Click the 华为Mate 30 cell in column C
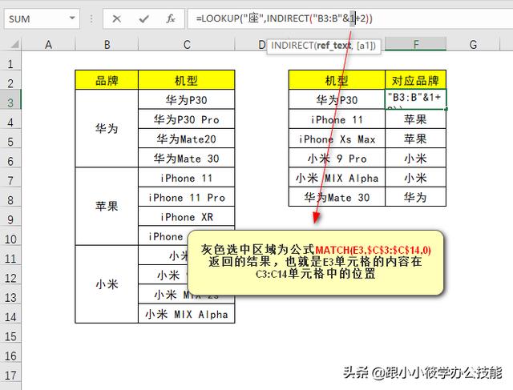513x390 pixels. point(187,159)
